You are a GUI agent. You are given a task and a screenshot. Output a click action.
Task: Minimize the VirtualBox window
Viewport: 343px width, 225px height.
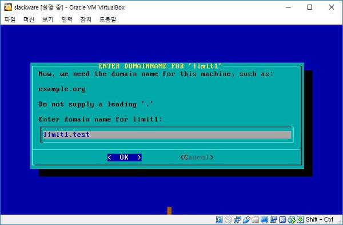[x=289, y=7]
